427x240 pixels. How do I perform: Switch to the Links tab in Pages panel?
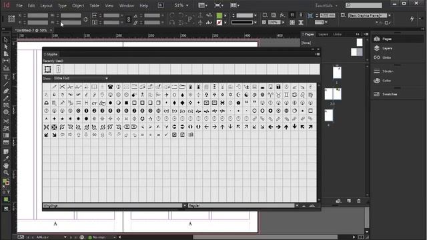(337, 34)
